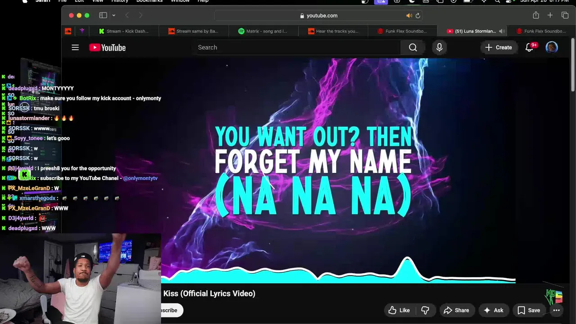
Task: Open the History menu in menu bar
Action: (x=120, y=1)
